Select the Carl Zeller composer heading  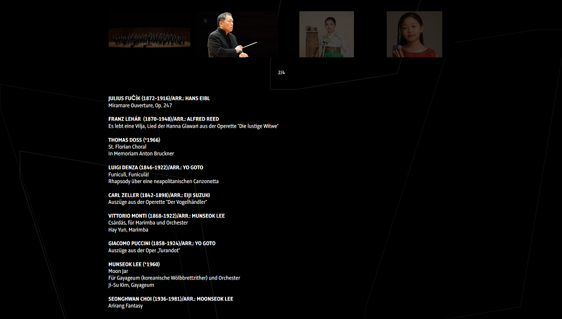[159, 195]
